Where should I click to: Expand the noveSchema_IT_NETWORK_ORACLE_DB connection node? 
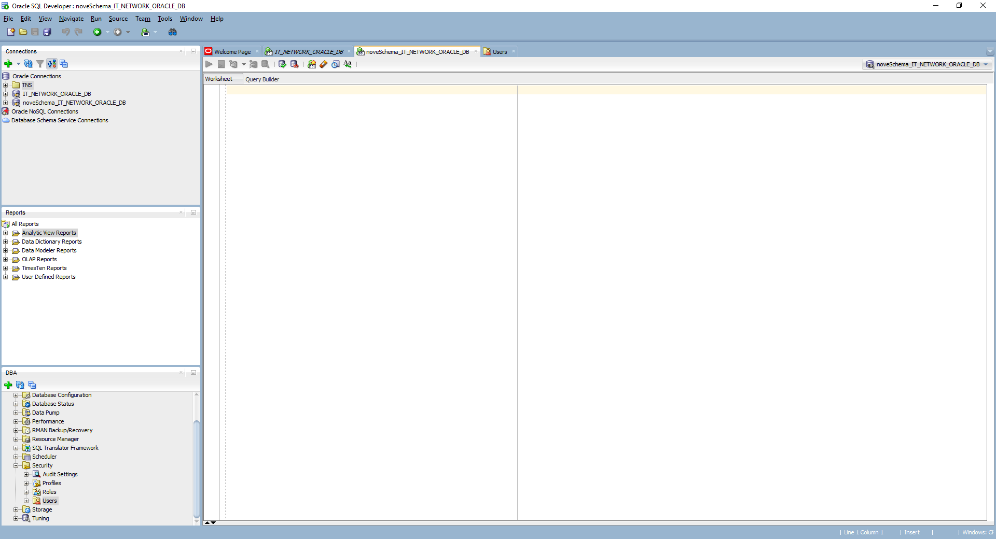6,103
